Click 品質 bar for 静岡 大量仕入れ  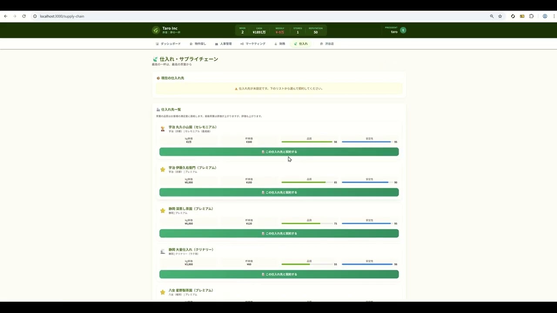pyautogui.click(x=307, y=264)
